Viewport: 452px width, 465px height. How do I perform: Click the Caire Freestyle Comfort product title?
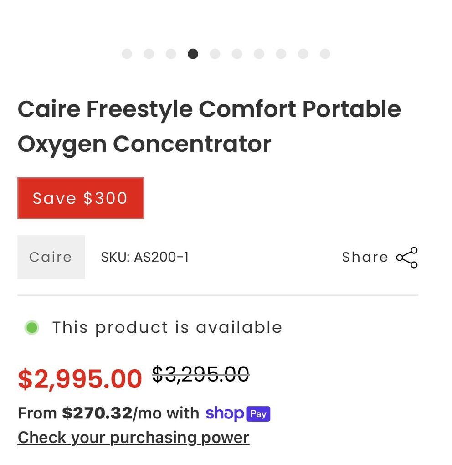(x=209, y=126)
